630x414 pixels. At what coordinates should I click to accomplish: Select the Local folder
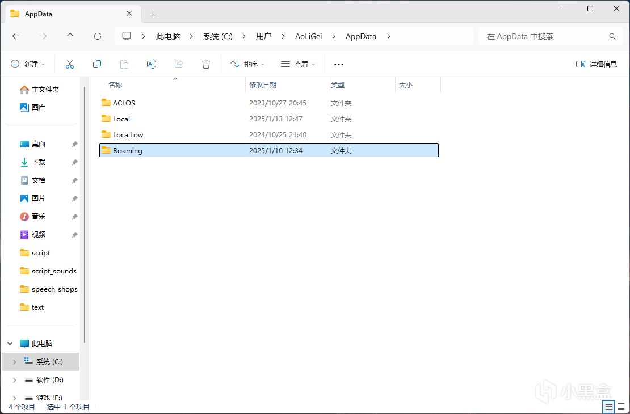pos(269,119)
